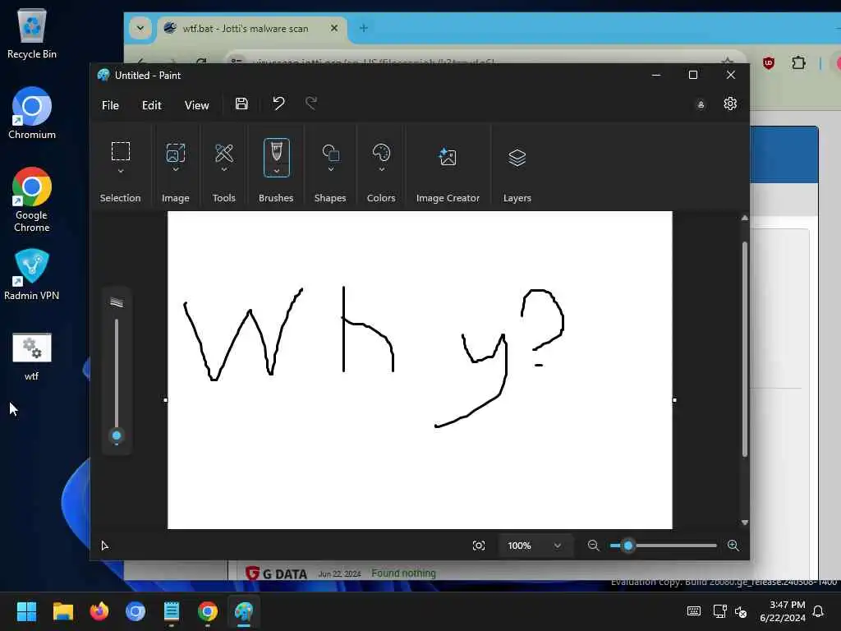The image size is (841, 631).
Task: Click the cursor position icon in status bar
Action: point(105,546)
